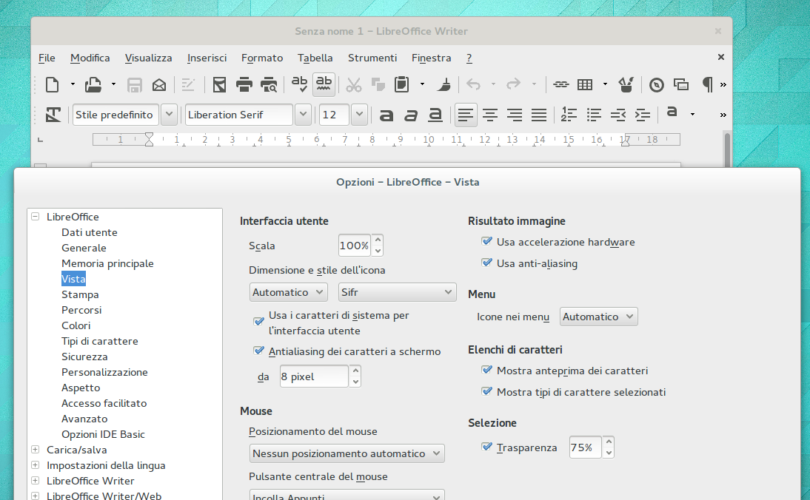The height and width of the screenshot is (500, 810).
Task: Select Sicurezza in options tree
Action: [x=84, y=357]
